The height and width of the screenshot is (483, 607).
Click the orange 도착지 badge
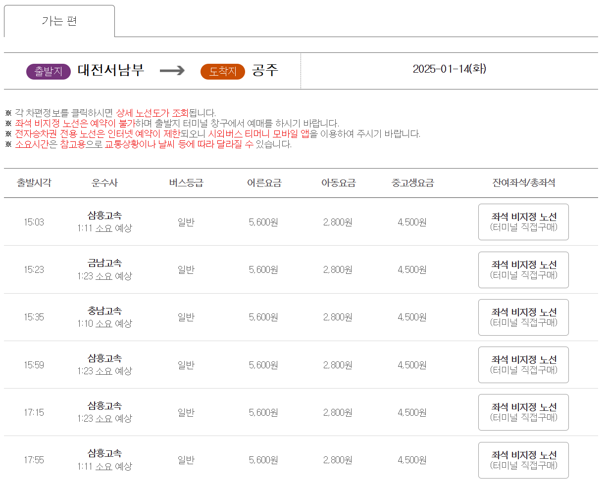point(223,71)
